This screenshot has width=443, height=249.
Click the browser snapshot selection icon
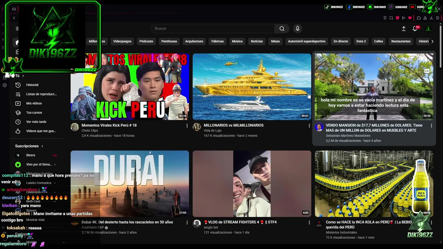[x=391, y=18]
